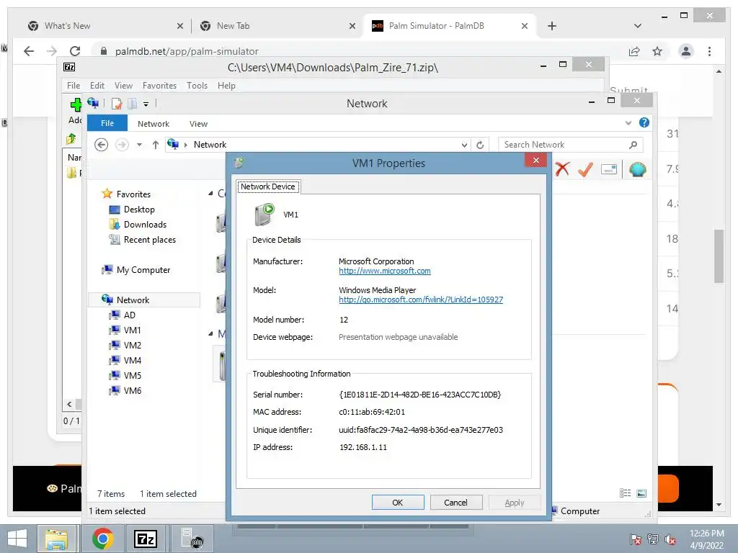
Task: Open the Chrome profile avatar
Action: 686,51
